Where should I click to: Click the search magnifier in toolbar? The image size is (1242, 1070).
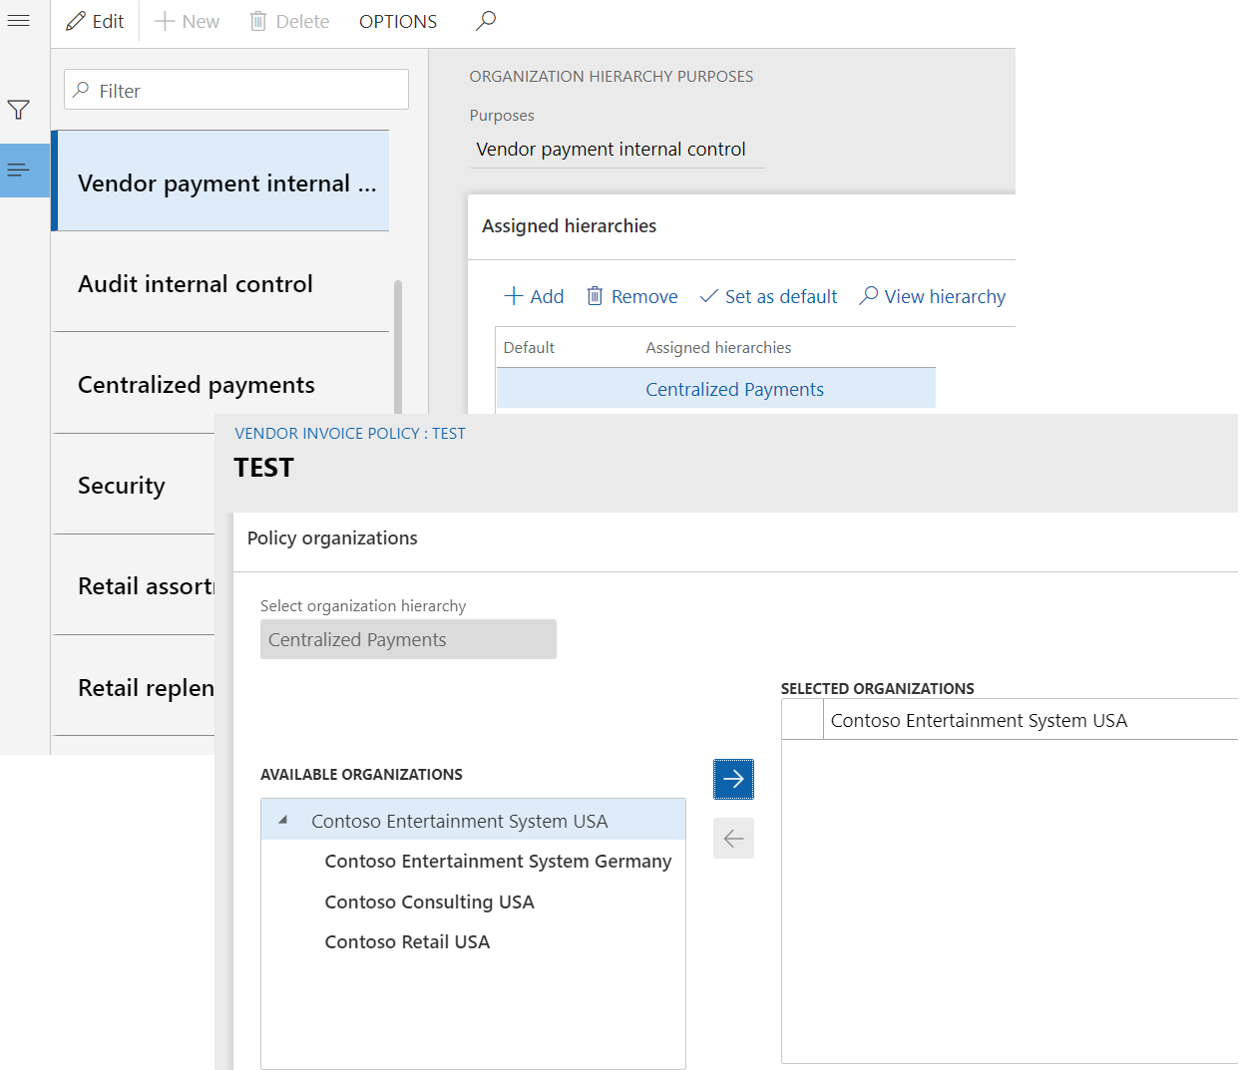click(486, 21)
